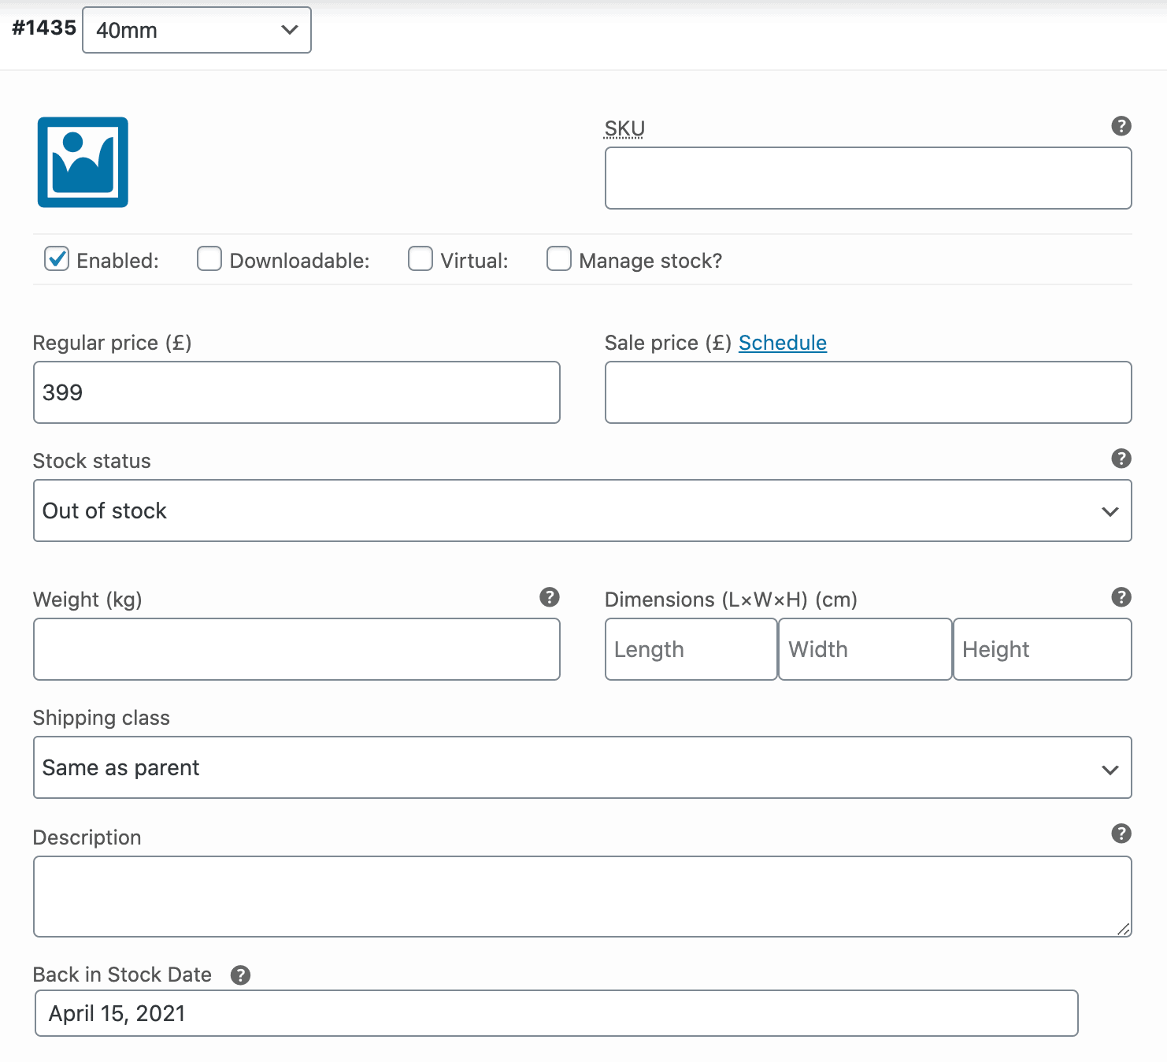Click the Regular price field showing 399
Image resolution: width=1167 pixels, height=1062 pixels.
pyautogui.click(x=296, y=392)
